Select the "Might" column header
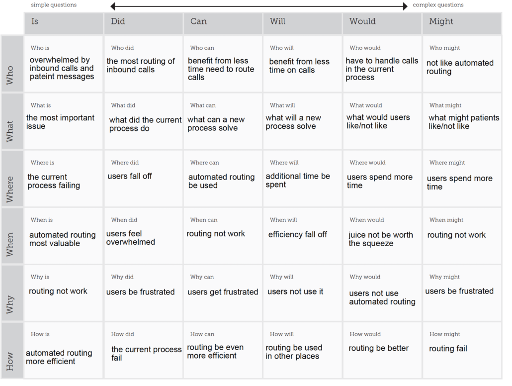Viewport: 512px width, 386px height. coord(462,23)
